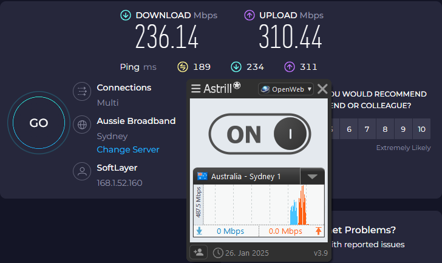Click the idle ping value 189
Viewport: 442px width, 263px height.
(202, 67)
